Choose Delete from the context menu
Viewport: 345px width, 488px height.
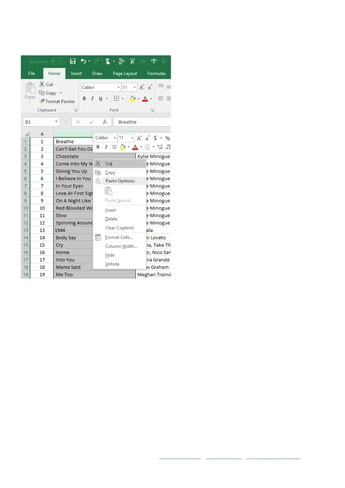pyautogui.click(x=120, y=219)
